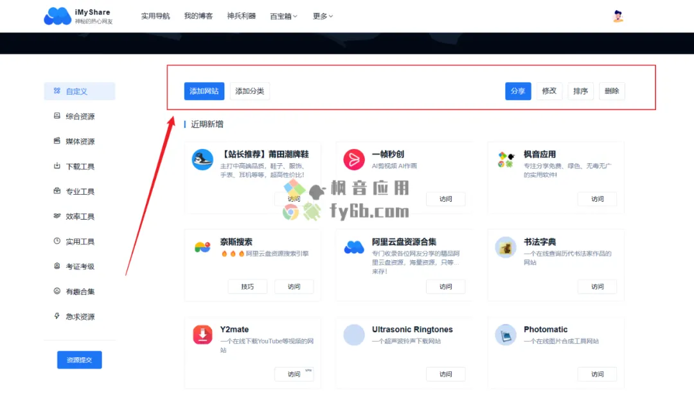
Task: Click the 自定义 sidebar icon
Action: (57, 91)
